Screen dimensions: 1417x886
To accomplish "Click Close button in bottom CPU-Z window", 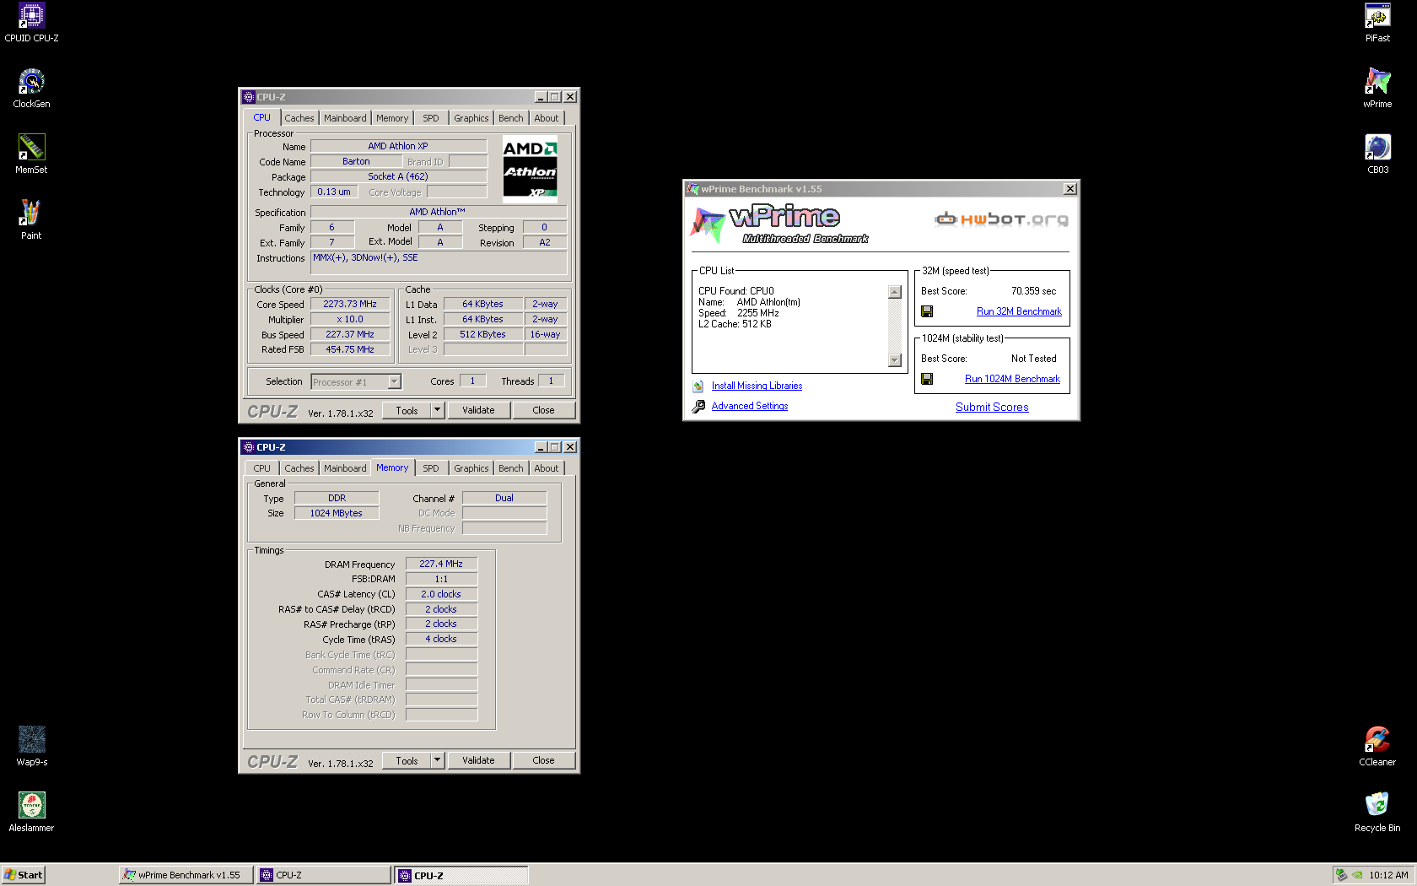I will pyautogui.click(x=543, y=760).
